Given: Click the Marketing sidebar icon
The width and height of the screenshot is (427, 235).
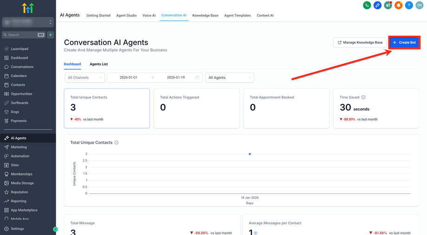Looking at the screenshot, I should coord(6,147).
